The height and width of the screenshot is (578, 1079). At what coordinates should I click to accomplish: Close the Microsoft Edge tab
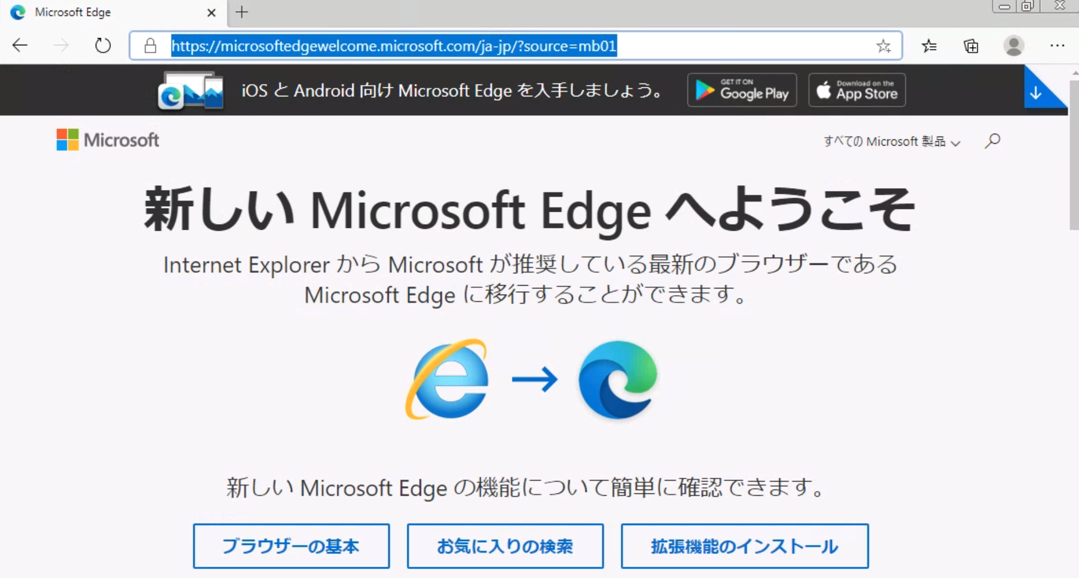point(211,12)
